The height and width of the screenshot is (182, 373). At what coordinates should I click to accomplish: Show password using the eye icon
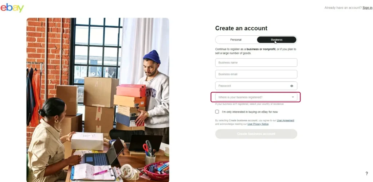click(x=292, y=86)
